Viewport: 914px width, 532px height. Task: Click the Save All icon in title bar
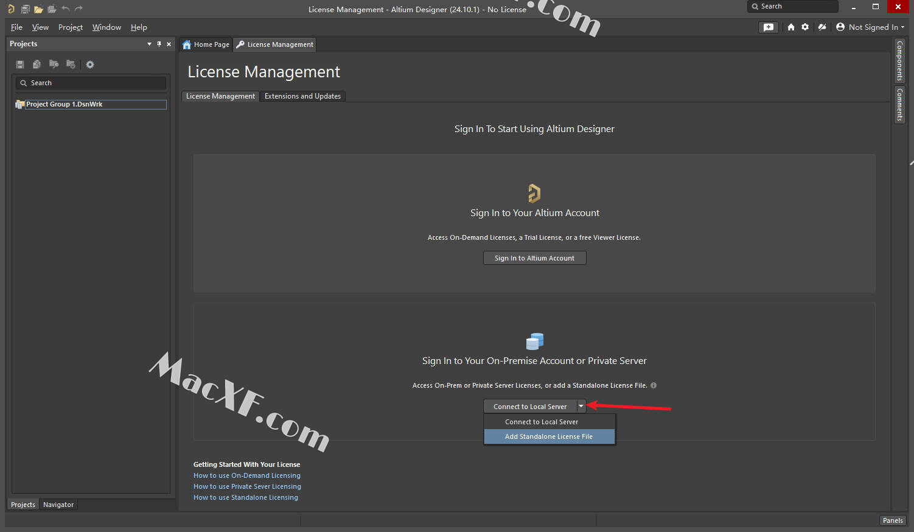(x=25, y=9)
